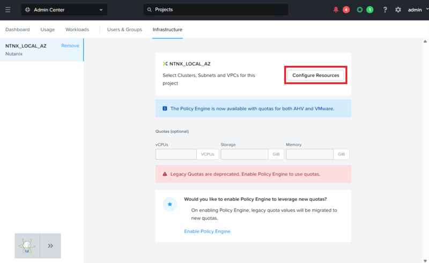The width and height of the screenshot is (429, 263).
Task: Click info icon in Policy Engine banner
Action: click(165, 109)
